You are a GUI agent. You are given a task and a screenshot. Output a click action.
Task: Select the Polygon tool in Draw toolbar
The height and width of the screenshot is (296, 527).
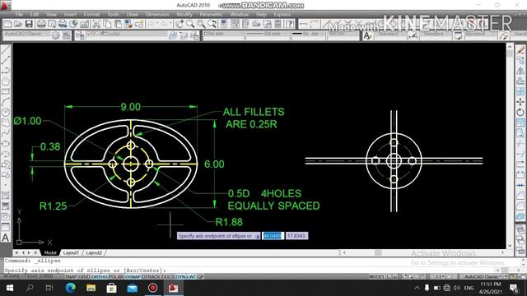pyautogui.click(x=6, y=81)
